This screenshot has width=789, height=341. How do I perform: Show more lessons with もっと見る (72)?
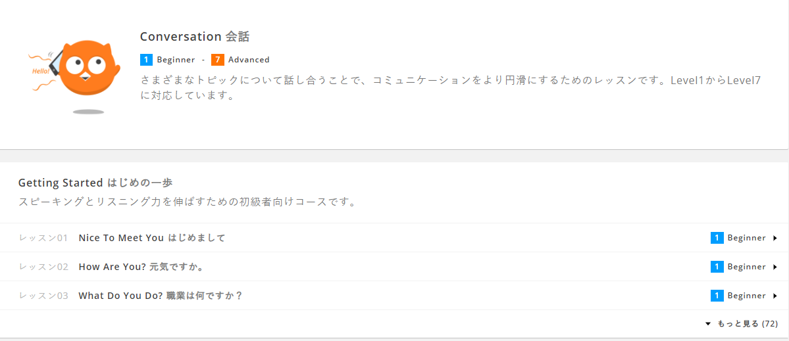coord(742,324)
